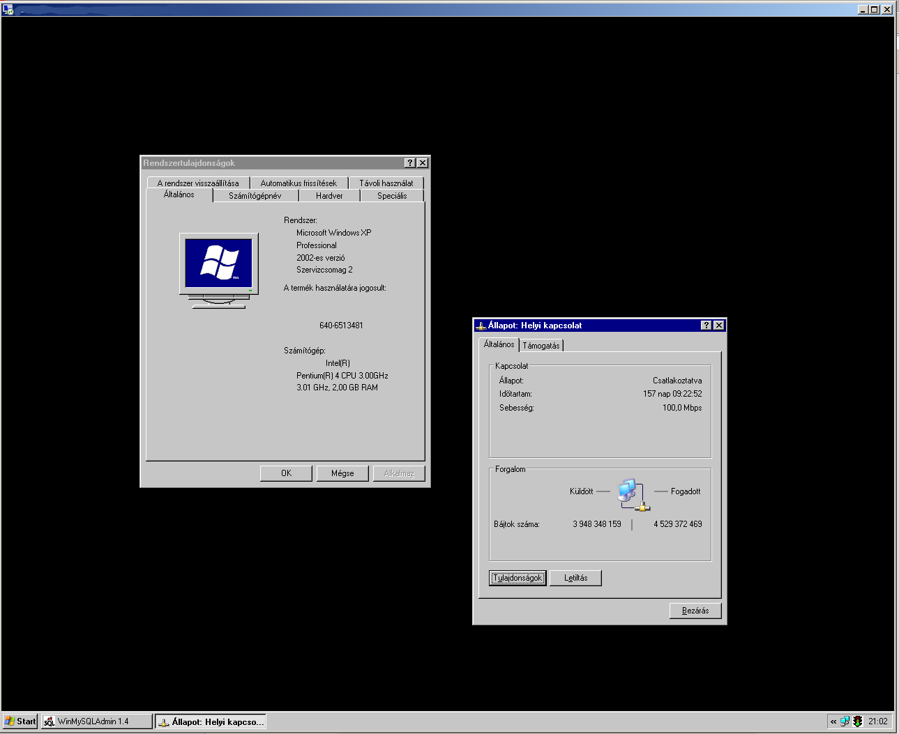Viewport: 899px width, 734px height.
Task: Close the Állapot: Helyi kapcsolat dialog
Action: tap(719, 326)
